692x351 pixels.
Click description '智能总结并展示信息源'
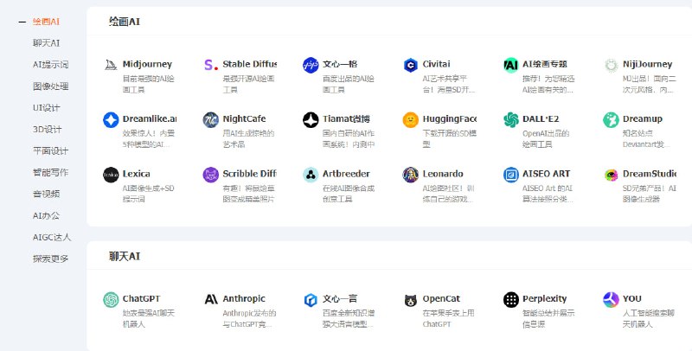pyautogui.click(x=548, y=319)
